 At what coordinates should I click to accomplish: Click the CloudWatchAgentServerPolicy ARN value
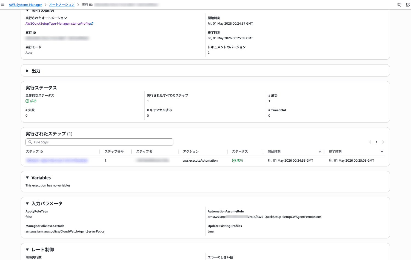pyautogui.click(x=65, y=232)
